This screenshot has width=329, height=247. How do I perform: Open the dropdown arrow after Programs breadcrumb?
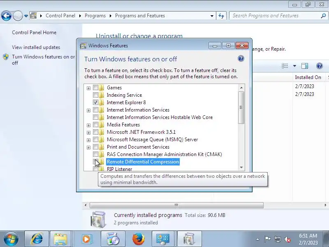pos(110,16)
